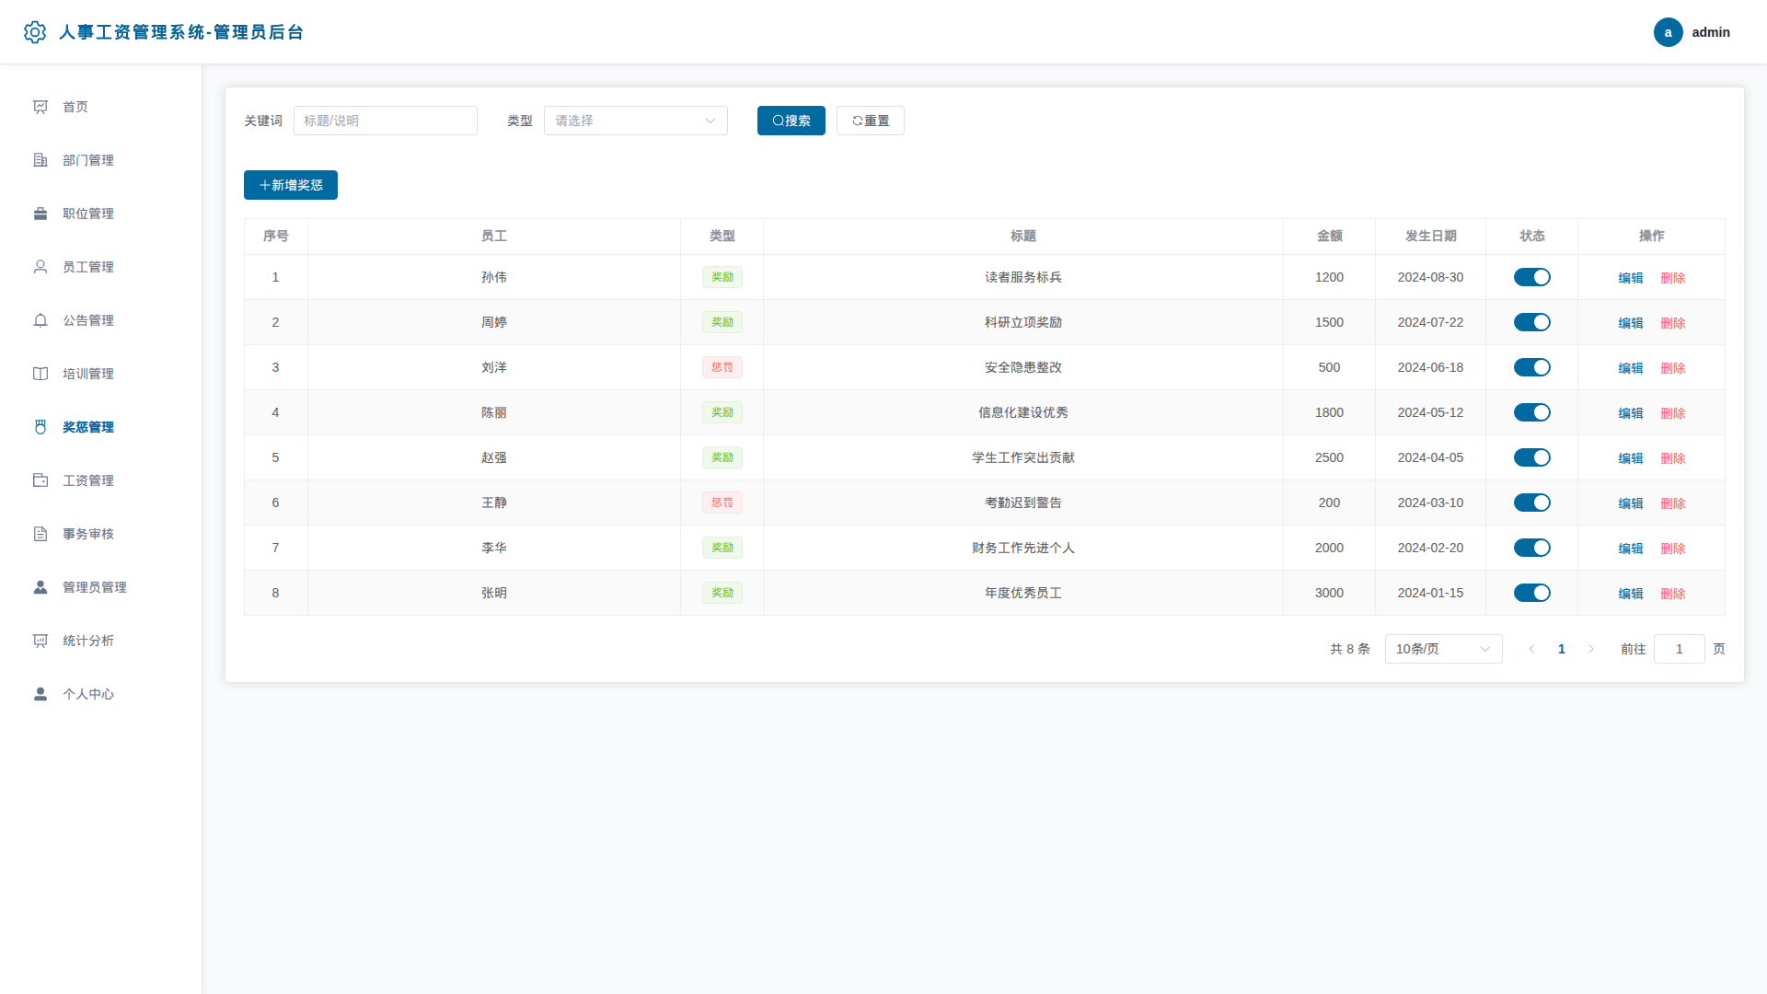Click the 金额 column header
The height and width of the screenshot is (994, 1767).
(1329, 236)
